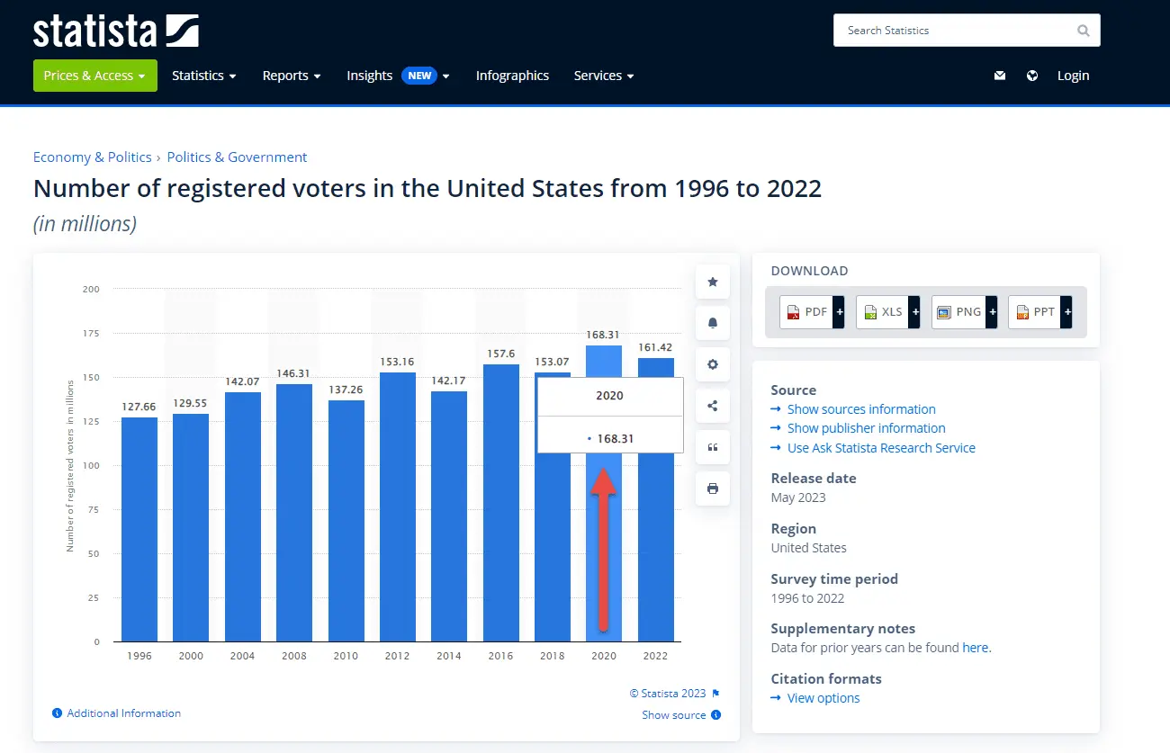Expand the Reports dropdown menu
The width and height of the screenshot is (1170, 753).
292,76
